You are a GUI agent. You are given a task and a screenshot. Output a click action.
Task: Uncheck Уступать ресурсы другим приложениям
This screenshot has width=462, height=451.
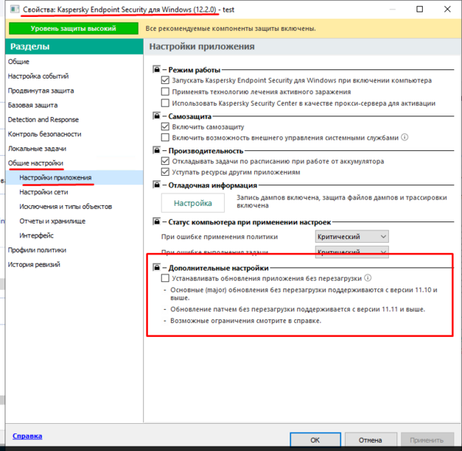pyautogui.click(x=165, y=172)
